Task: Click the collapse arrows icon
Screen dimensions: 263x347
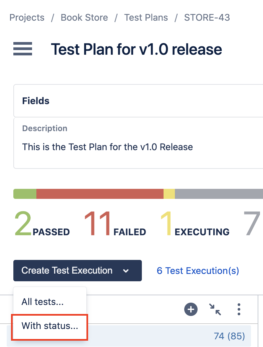Action: pyautogui.click(x=215, y=309)
